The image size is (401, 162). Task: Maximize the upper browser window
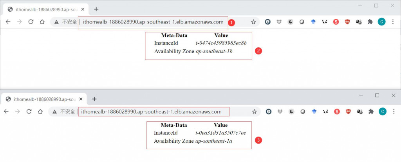(376, 5)
